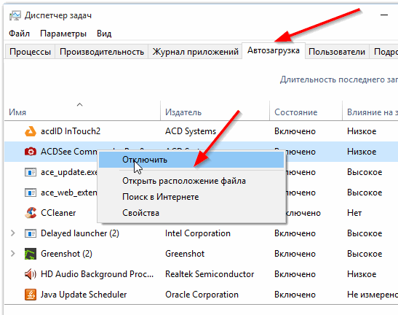The height and width of the screenshot is (315, 398).
Task: Click the Delayed launcher row icon
Action: [31, 233]
